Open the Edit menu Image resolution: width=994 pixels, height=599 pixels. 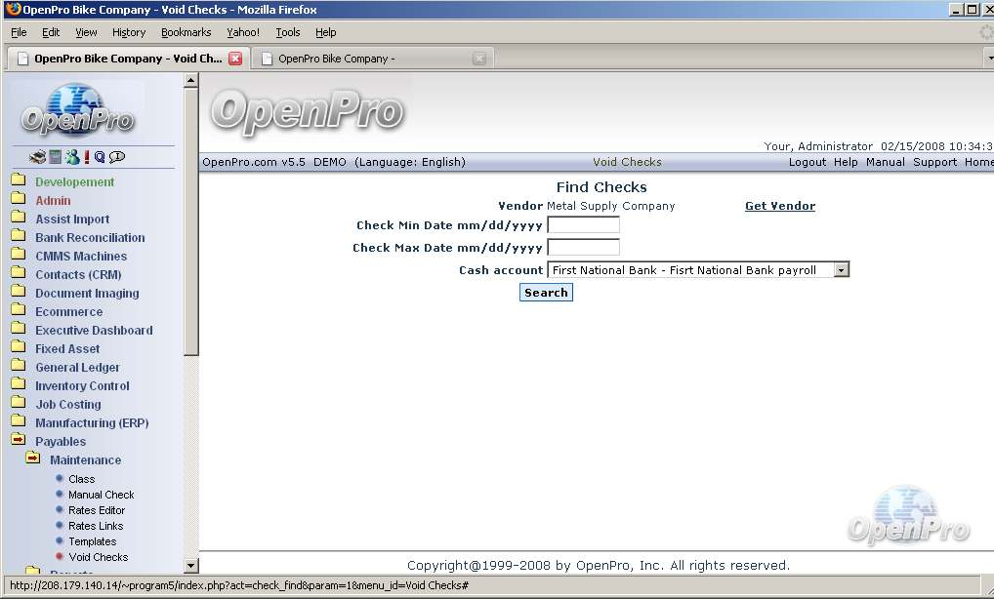[51, 32]
